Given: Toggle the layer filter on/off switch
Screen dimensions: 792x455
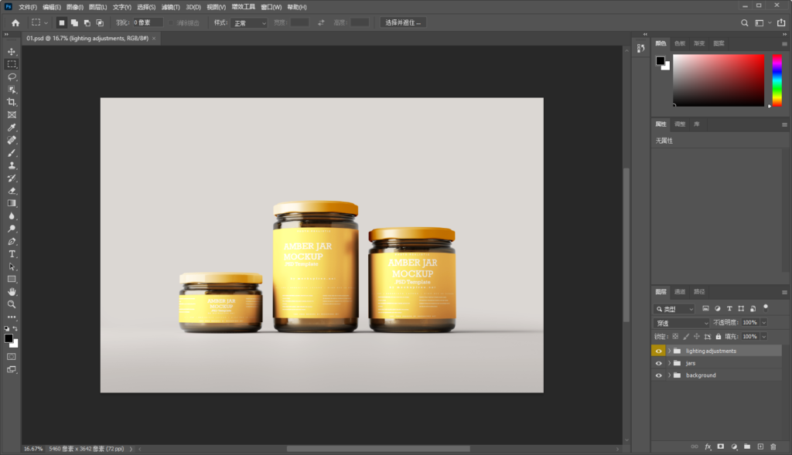Looking at the screenshot, I should coord(766,307).
